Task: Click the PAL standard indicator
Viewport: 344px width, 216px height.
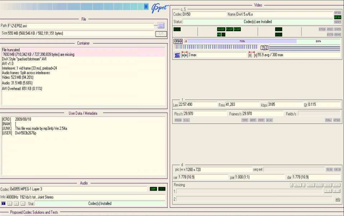Action: (328, 120)
